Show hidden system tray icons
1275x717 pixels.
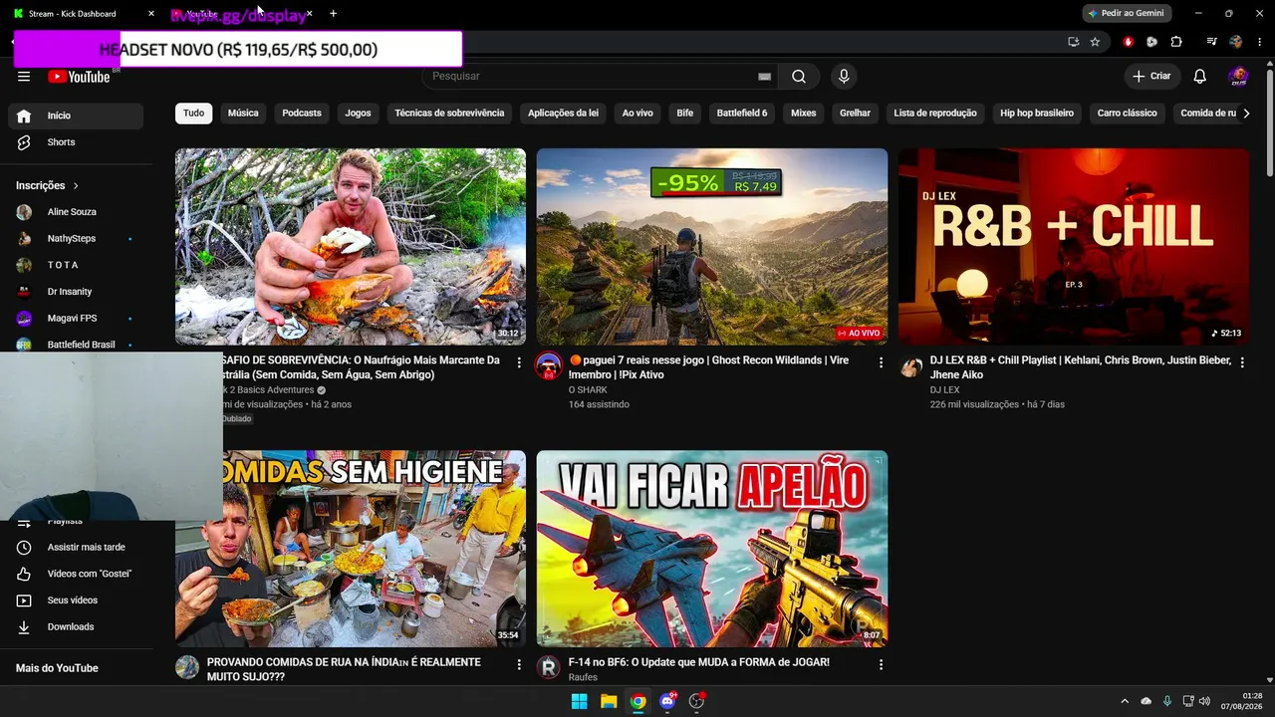(1125, 701)
